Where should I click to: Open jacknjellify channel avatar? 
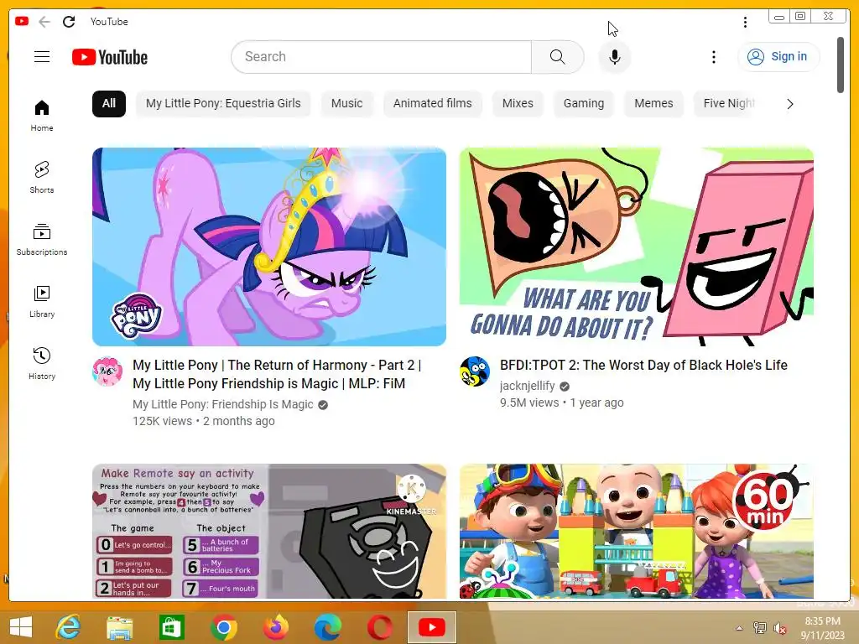(x=475, y=371)
